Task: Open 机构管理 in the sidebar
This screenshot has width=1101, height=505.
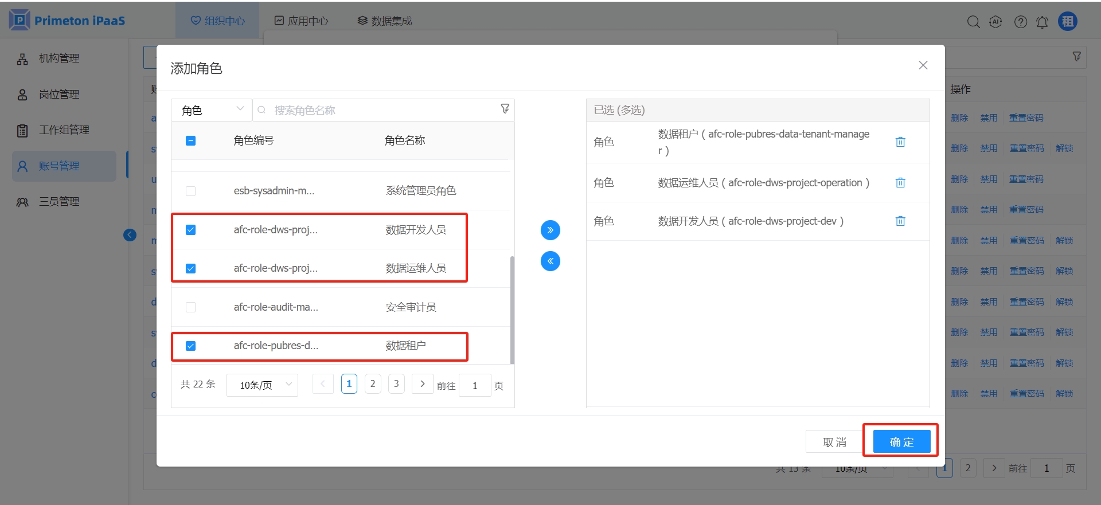Action: (x=58, y=58)
